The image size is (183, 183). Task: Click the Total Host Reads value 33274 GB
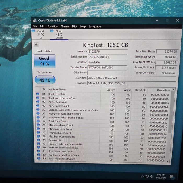click(x=167, y=52)
